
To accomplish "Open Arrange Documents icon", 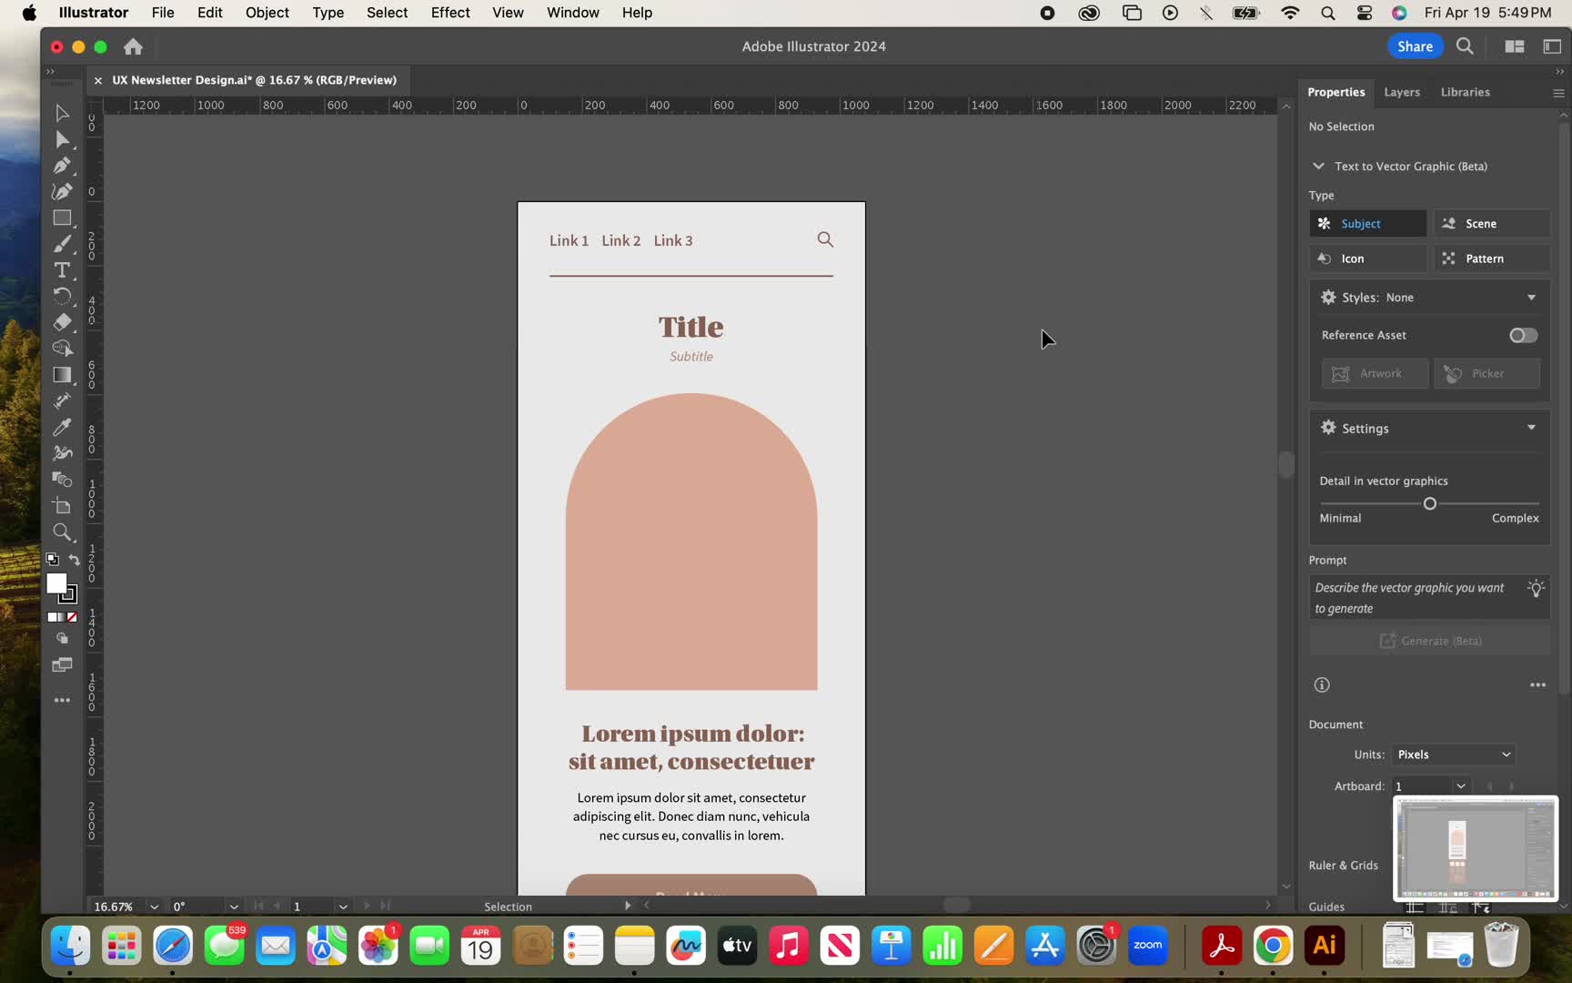I will [x=1515, y=46].
